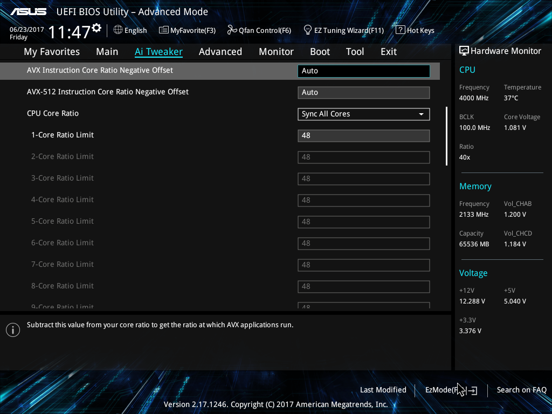Switch to the Boot tab
The width and height of the screenshot is (552, 414).
coord(320,51)
